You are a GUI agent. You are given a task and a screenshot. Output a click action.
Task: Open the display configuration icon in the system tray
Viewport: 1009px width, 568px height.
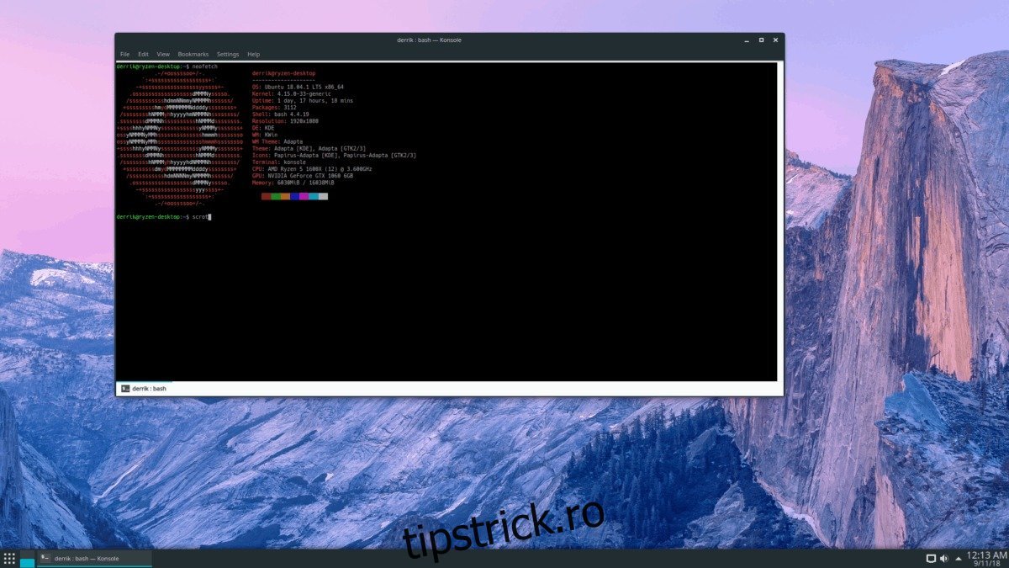[x=931, y=558]
